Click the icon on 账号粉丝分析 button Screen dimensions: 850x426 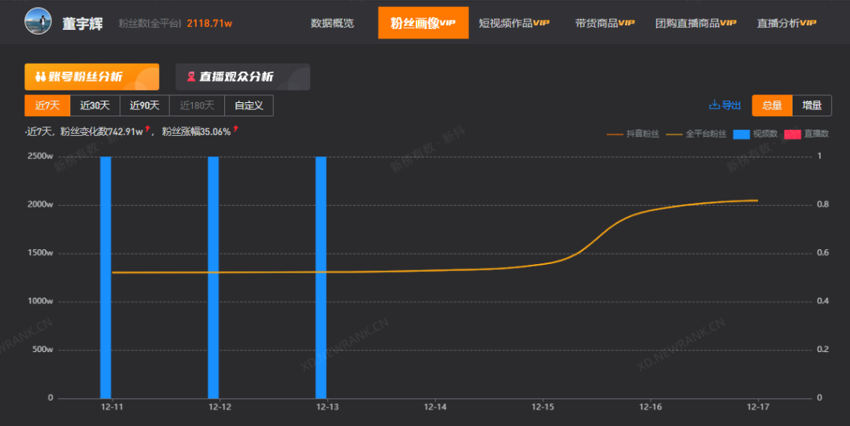(41, 77)
